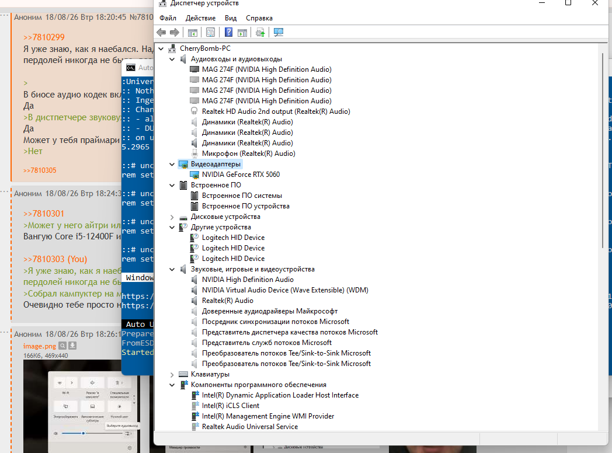This screenshot has height=453, width=612.
Task: Follow the >>7810305 reply link in the forum
Action: coord(40,170)
